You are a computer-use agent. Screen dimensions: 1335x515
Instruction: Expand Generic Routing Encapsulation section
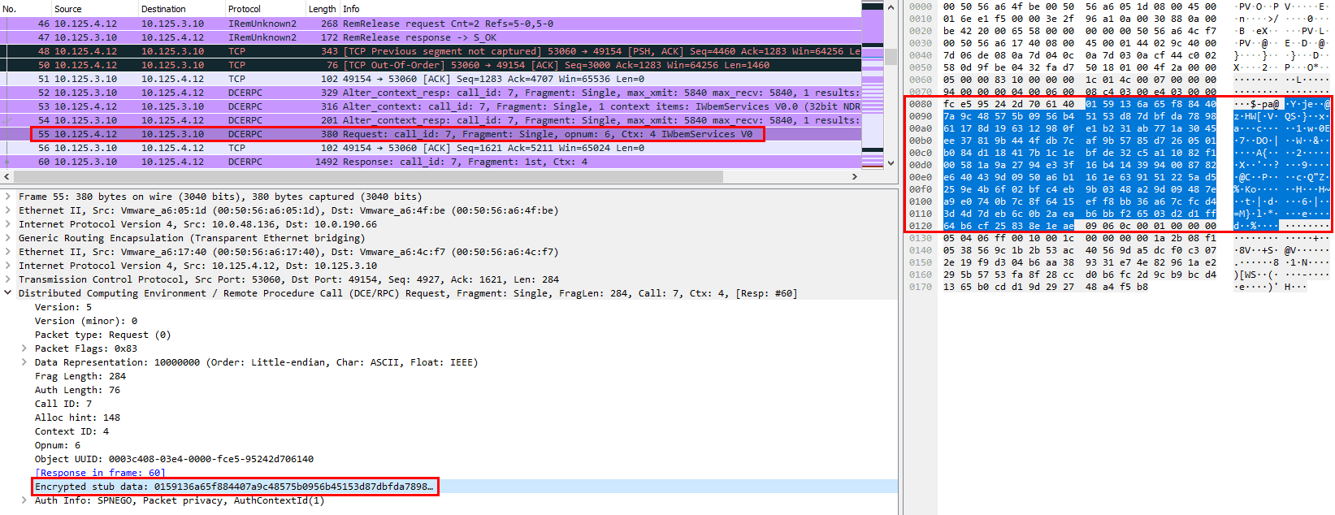pyautogui.click(x=8, y=238)
